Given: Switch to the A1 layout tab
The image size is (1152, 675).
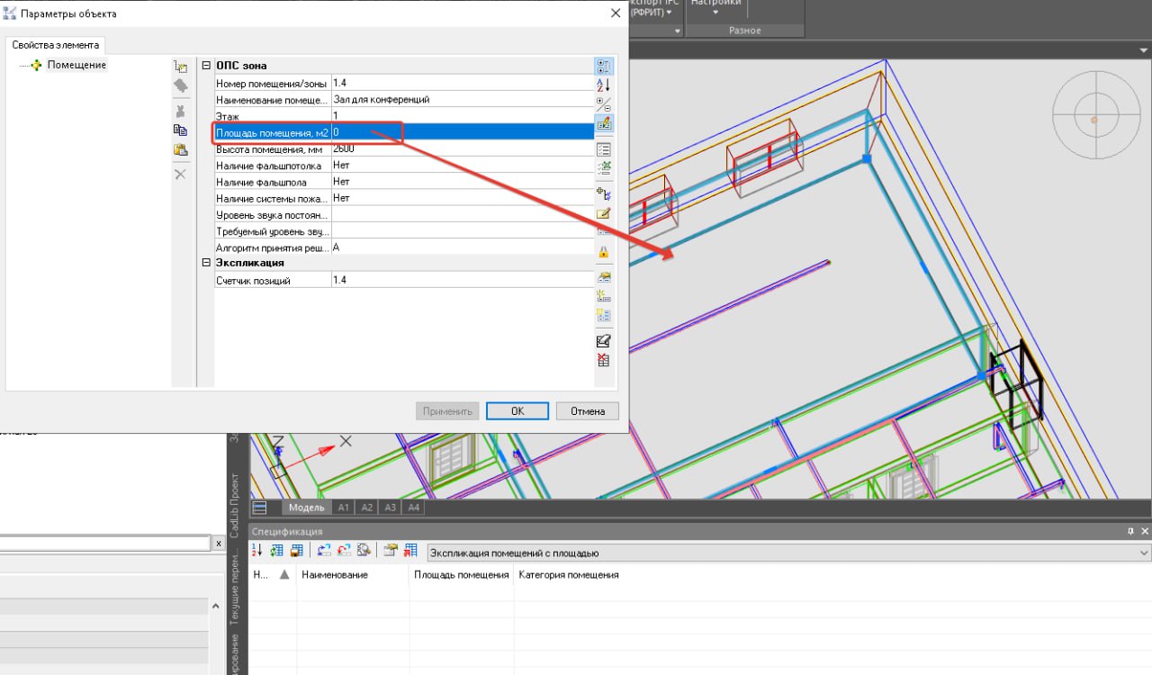Looking at the screenshot, I should tap(343, 508).
